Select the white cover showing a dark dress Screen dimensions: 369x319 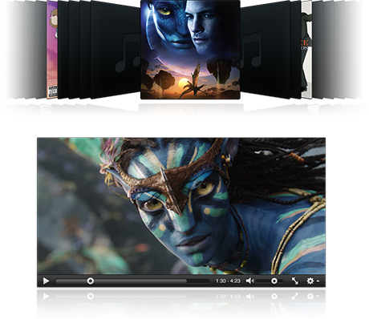pos(306,50)
